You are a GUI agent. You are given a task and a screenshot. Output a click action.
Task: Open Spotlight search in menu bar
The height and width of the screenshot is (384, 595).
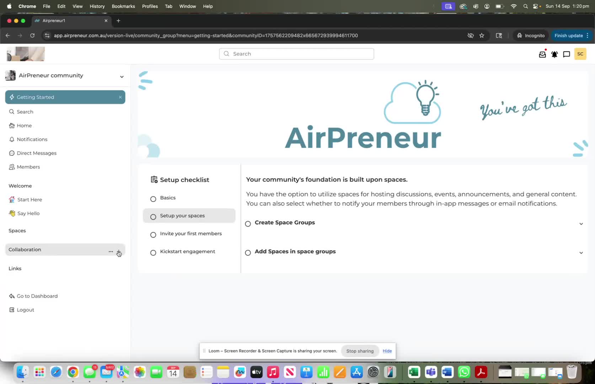tap(525, 6)
